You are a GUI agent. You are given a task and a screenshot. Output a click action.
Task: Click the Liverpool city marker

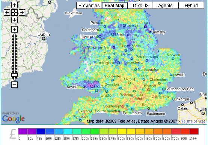[100, 37]
